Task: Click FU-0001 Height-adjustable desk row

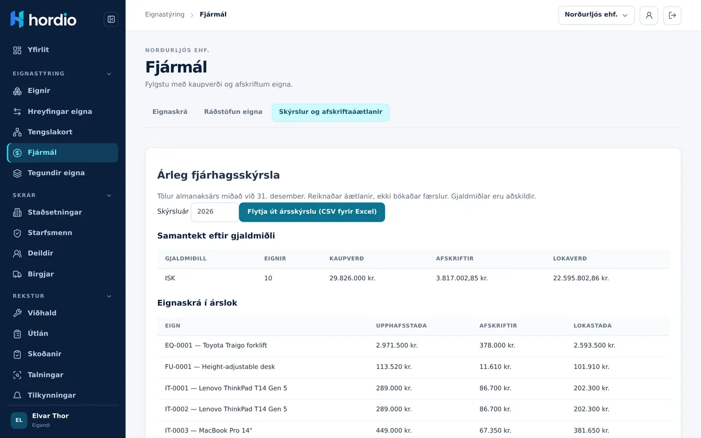Action: pos(413,367)
